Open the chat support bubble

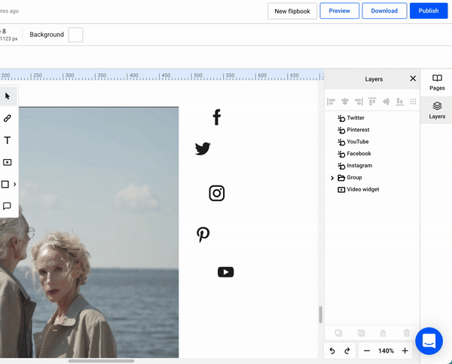click(429, 341)
